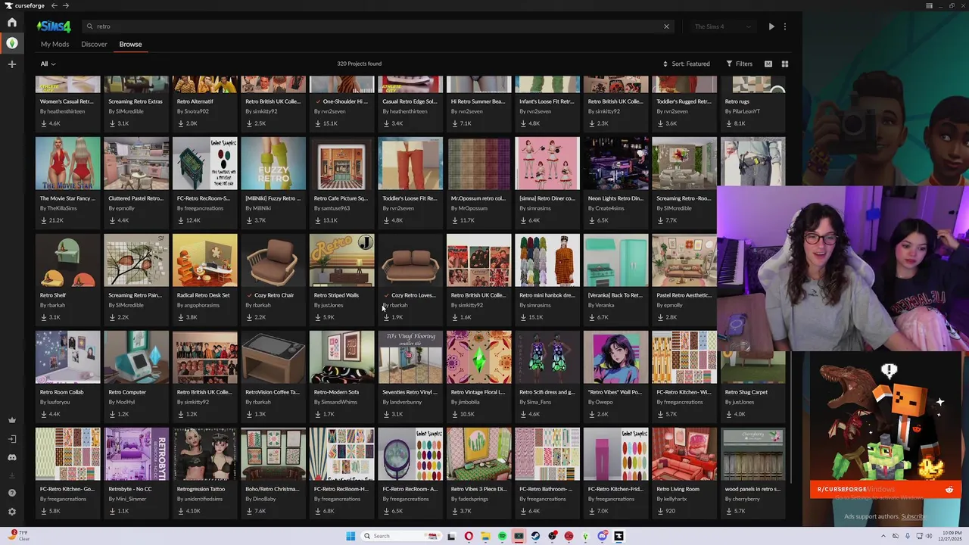
Task: Open Filters panel
Action: point(739,64)
